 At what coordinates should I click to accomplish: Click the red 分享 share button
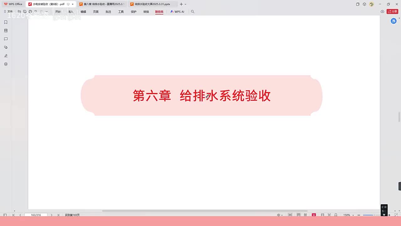coord(393,12)
